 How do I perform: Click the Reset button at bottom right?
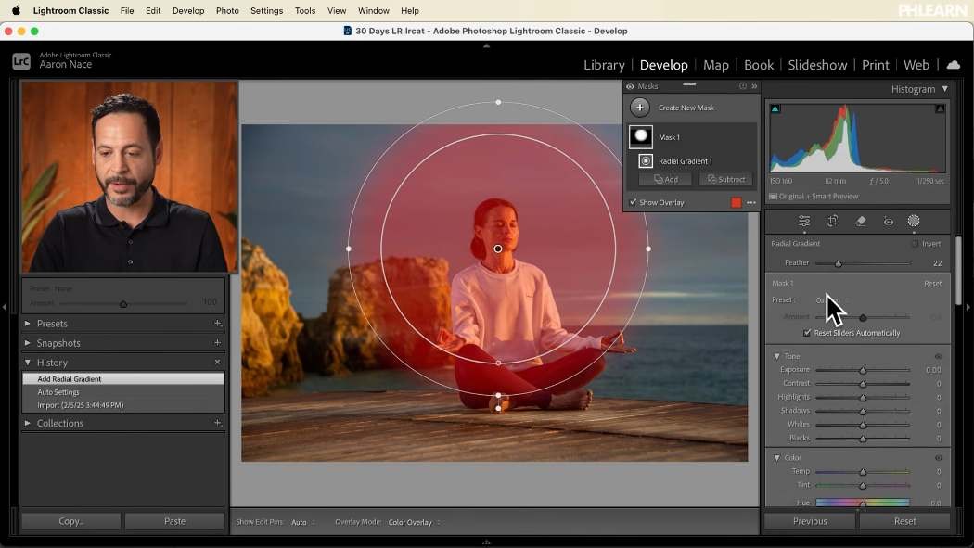(x=905, y=521)
